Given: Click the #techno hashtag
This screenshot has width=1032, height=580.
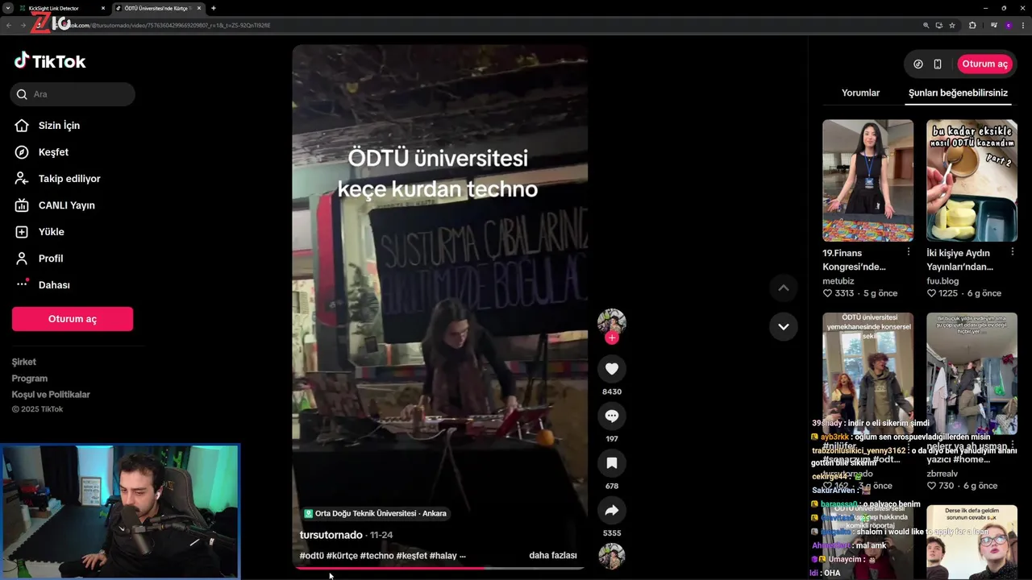Looking at the screenshot, I should pos(377,556).
